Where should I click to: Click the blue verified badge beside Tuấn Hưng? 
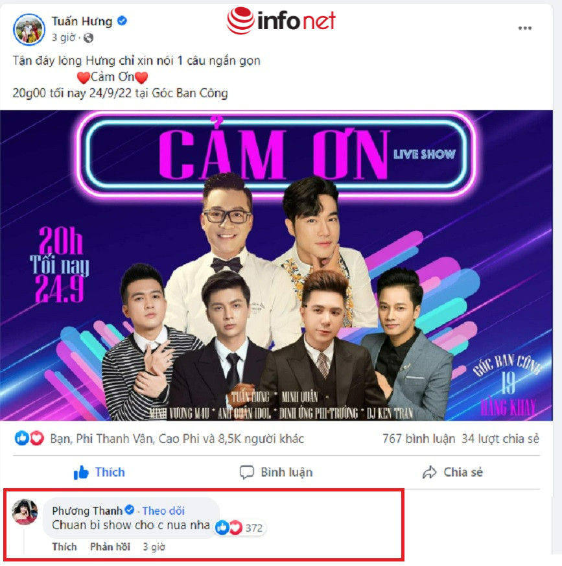[122, 21]
